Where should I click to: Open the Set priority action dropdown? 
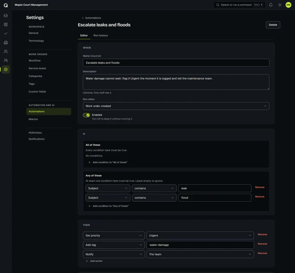(x=114, y=235)
